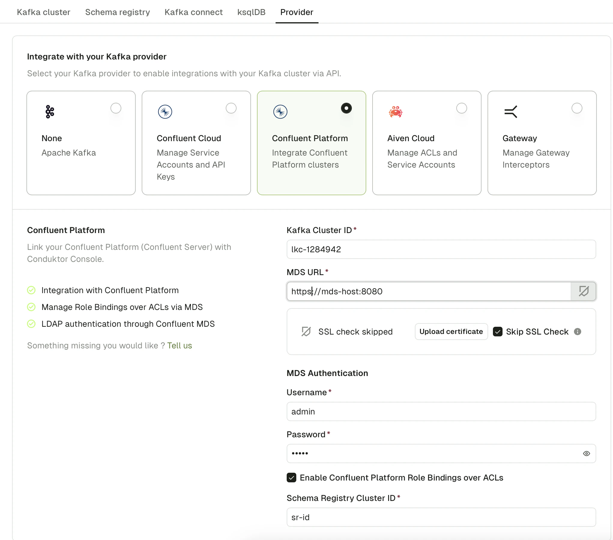Image resolution: width=613 pixels, height=540 pixels.
Task: Select the Aiven Cloud radio button
Action: pos(462,108)
